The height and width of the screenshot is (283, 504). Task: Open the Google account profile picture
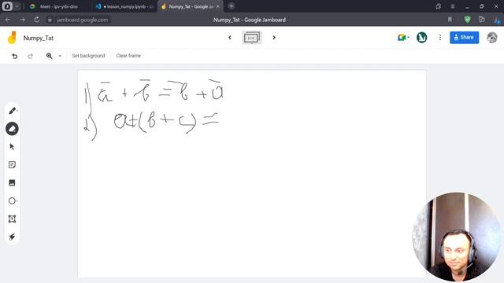pos(491,38)
